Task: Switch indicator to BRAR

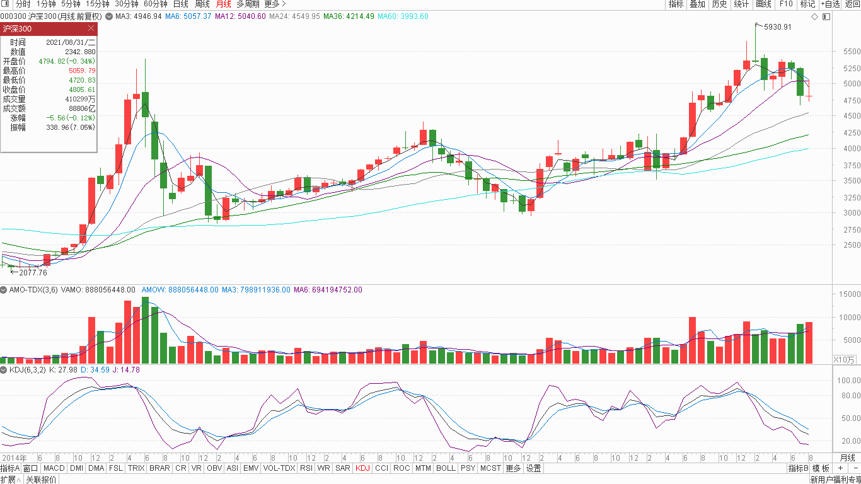Action: (159, 468)
